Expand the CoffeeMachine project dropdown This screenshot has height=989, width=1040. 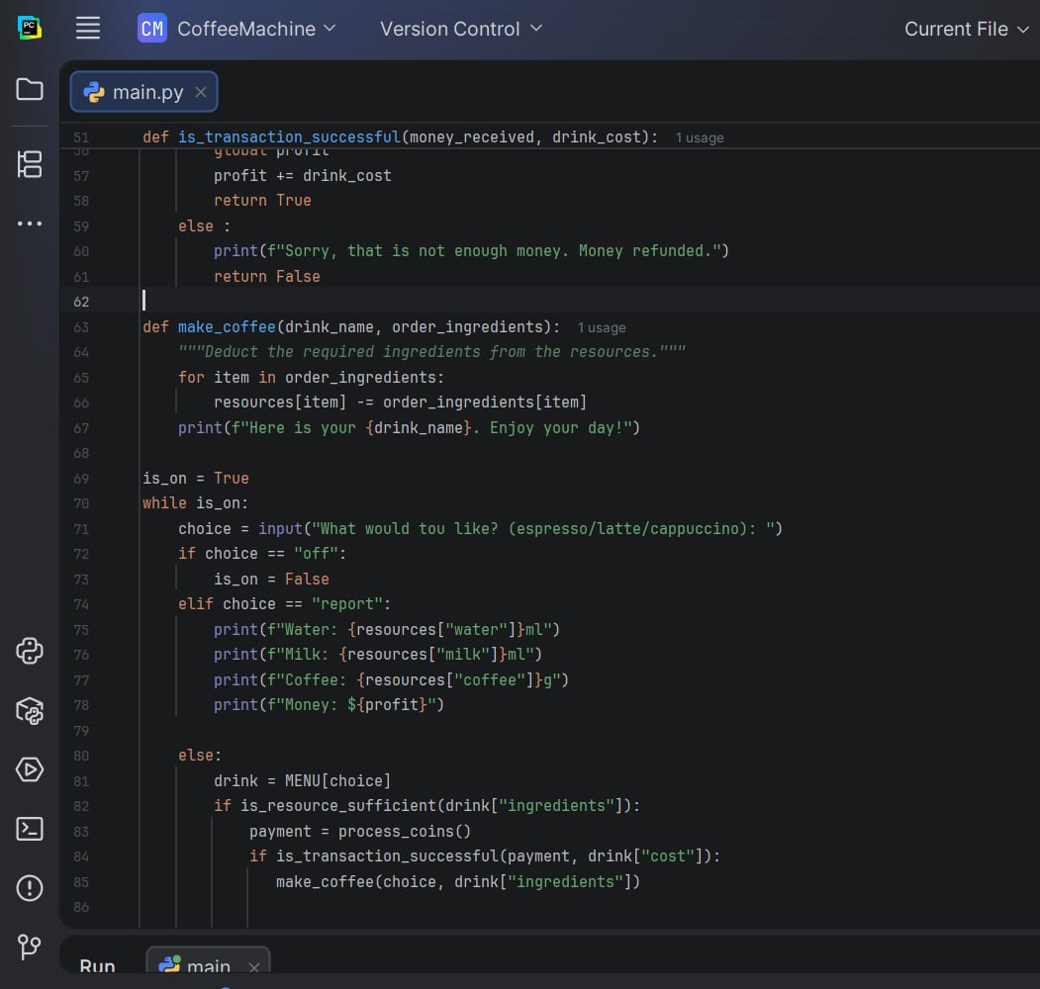pyautogui.click(x=256, y=29)
